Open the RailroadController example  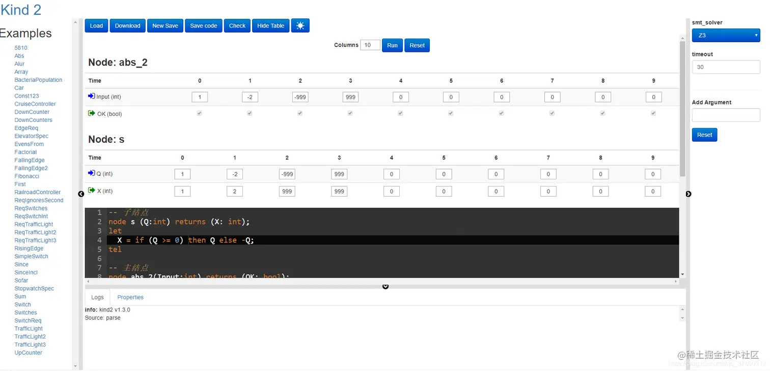coord(38,192)
